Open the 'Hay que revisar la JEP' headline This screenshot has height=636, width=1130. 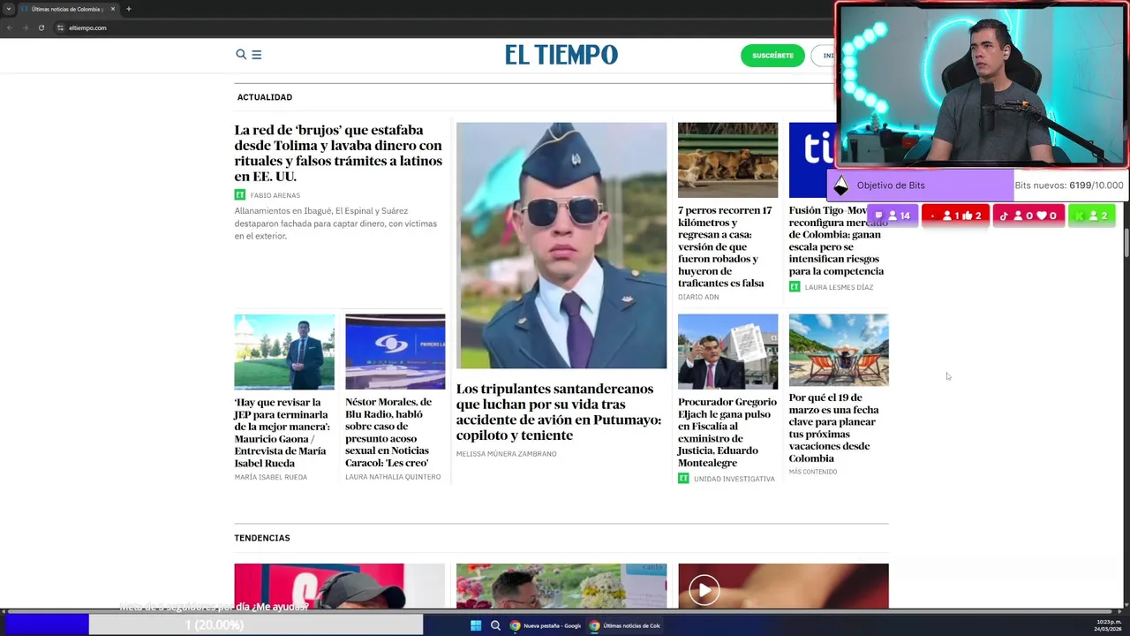(x=282, y=433)
